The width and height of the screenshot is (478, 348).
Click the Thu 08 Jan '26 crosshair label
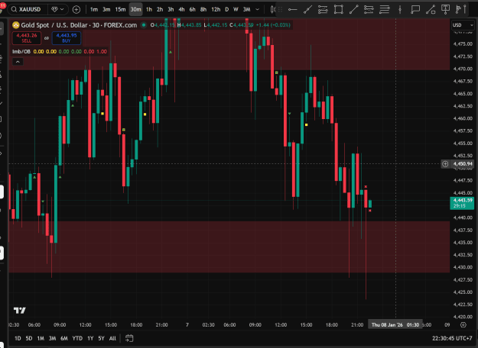(x=395, y=324)
